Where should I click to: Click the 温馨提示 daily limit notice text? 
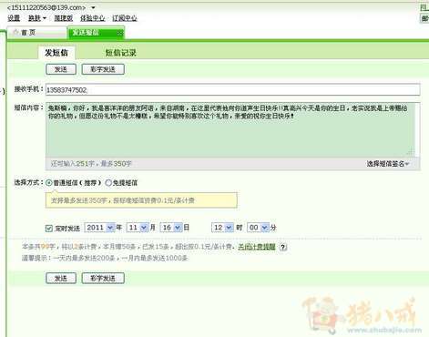tap(105, 258)
